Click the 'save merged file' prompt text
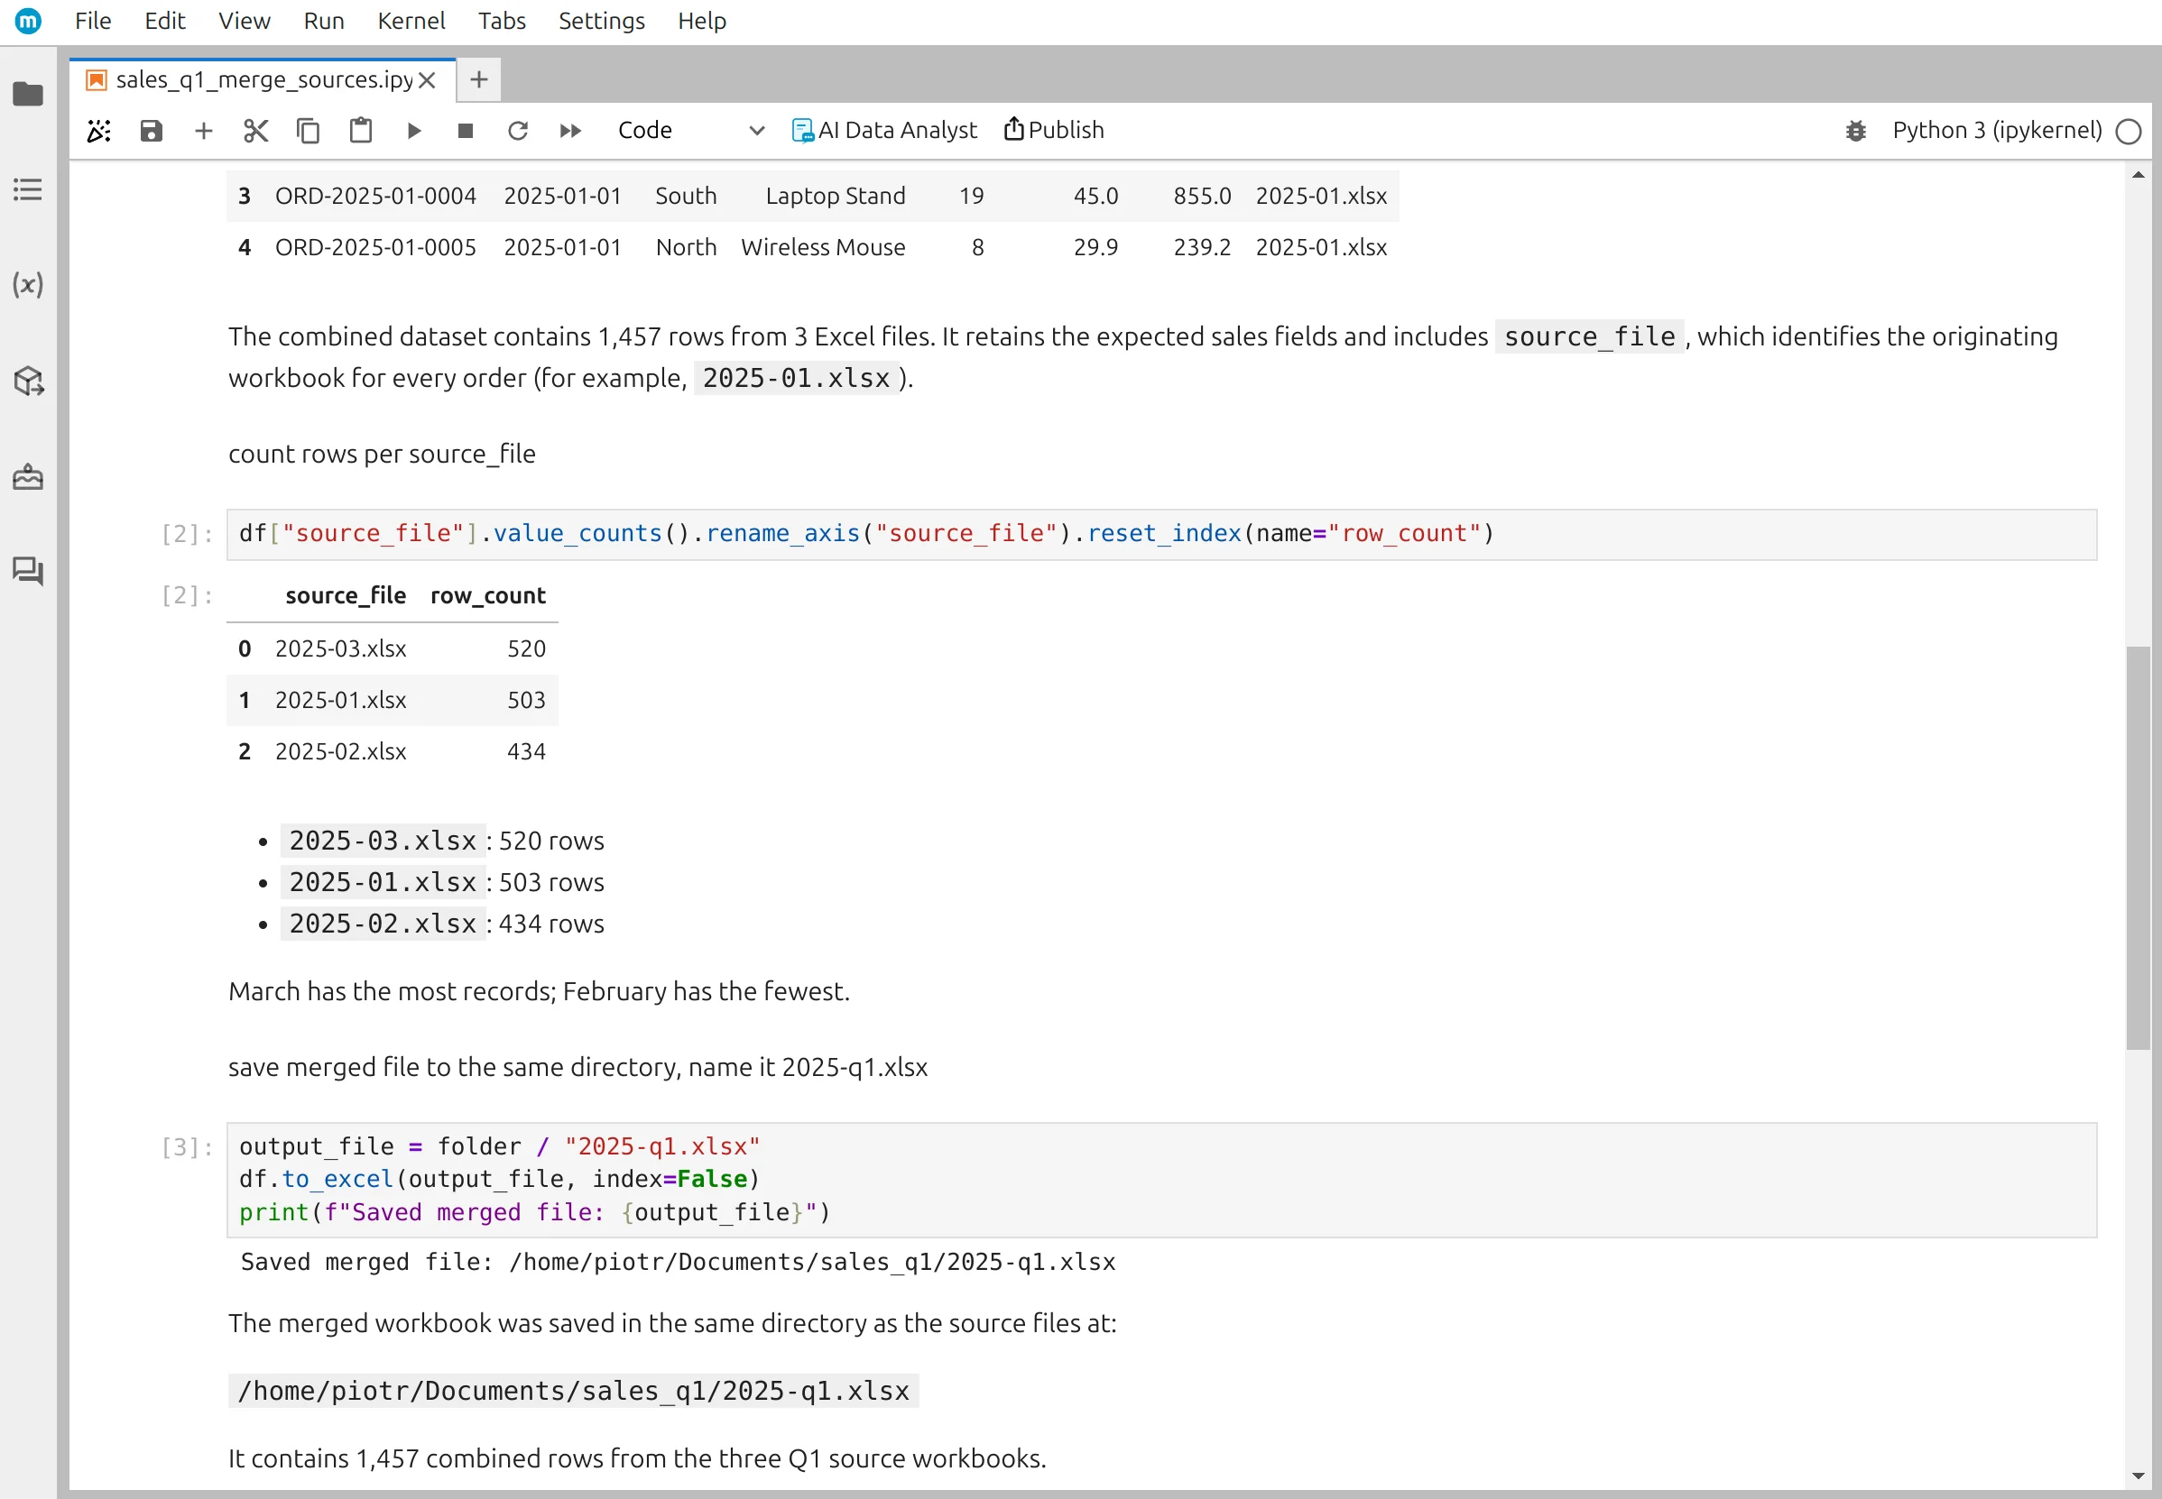 click(x=577, y=1067)
